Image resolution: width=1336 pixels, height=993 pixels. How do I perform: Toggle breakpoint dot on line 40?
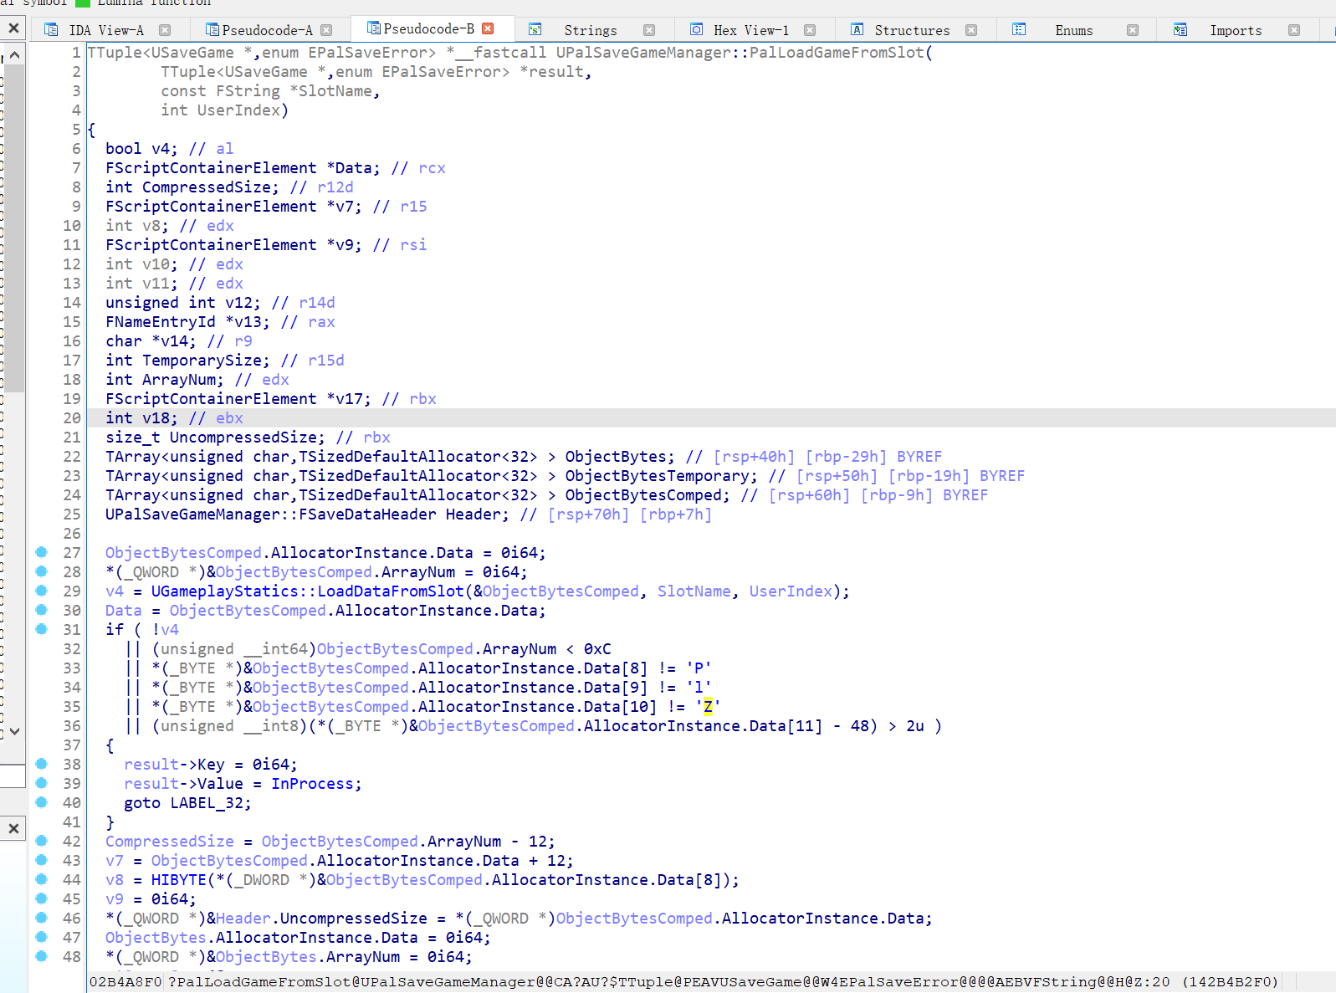42,802
